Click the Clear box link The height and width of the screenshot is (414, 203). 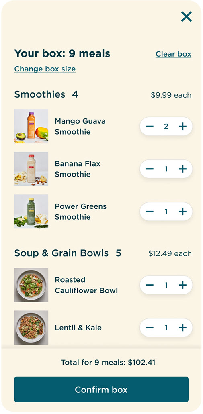pos(173,54)
